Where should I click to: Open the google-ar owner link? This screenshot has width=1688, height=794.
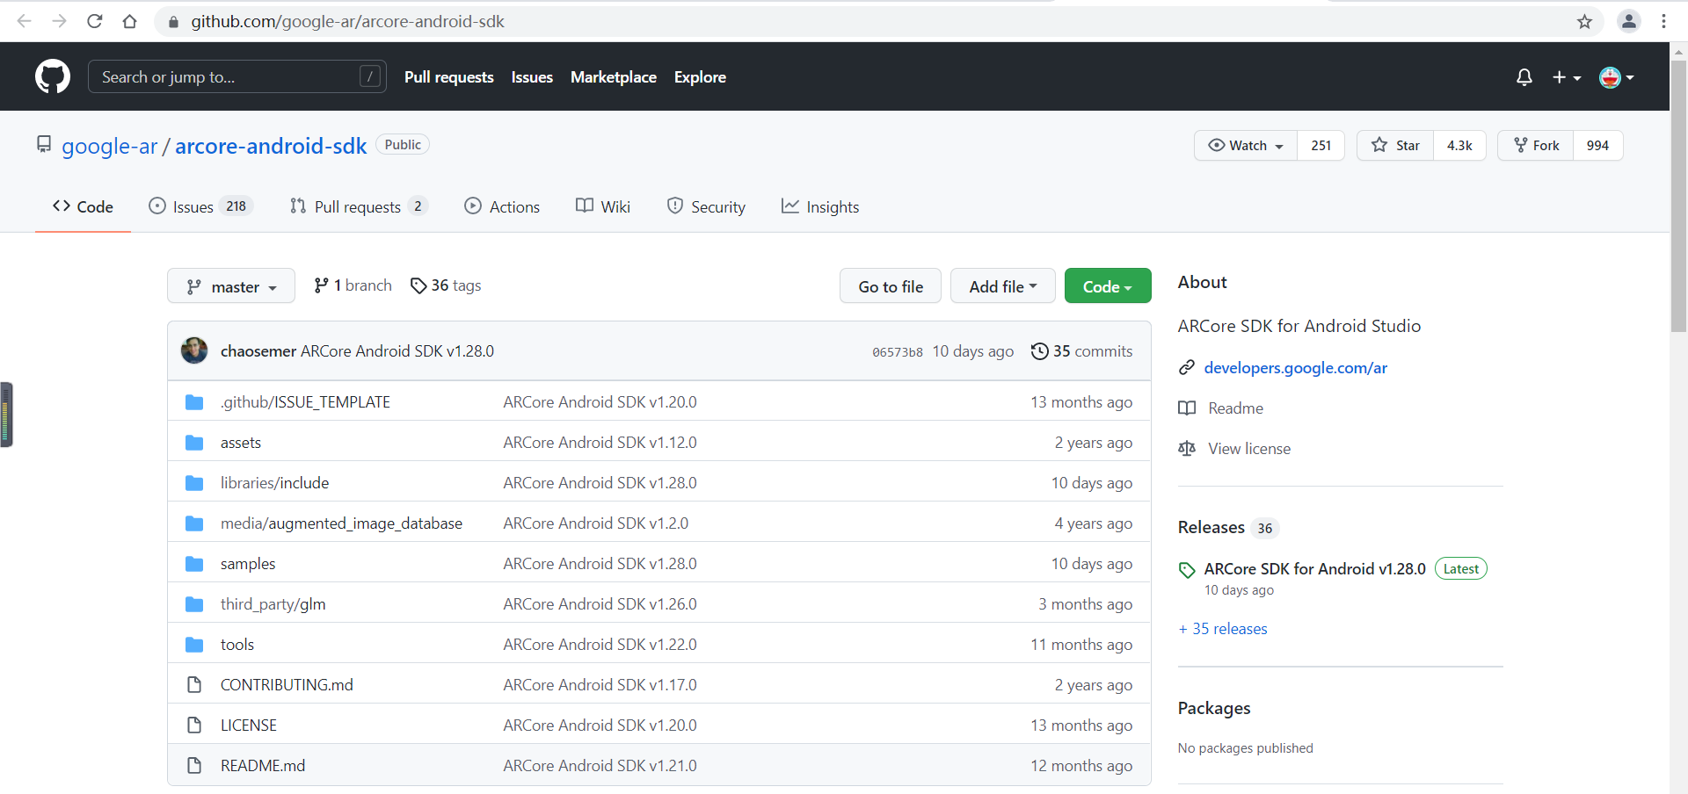(109, 146)
